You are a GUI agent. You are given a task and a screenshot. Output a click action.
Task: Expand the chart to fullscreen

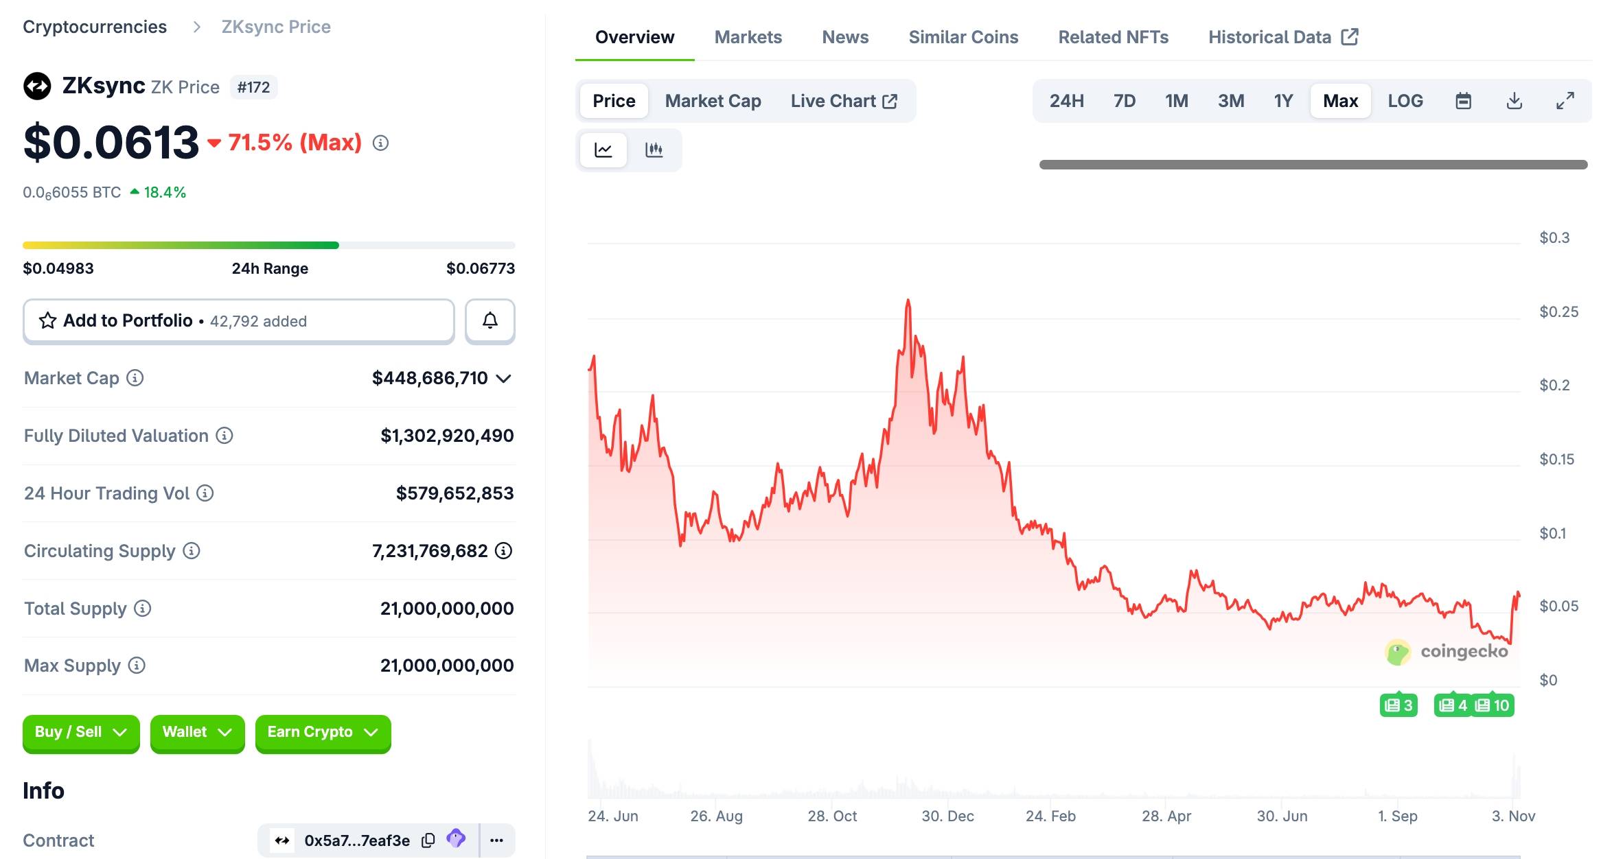(1566, 100)
